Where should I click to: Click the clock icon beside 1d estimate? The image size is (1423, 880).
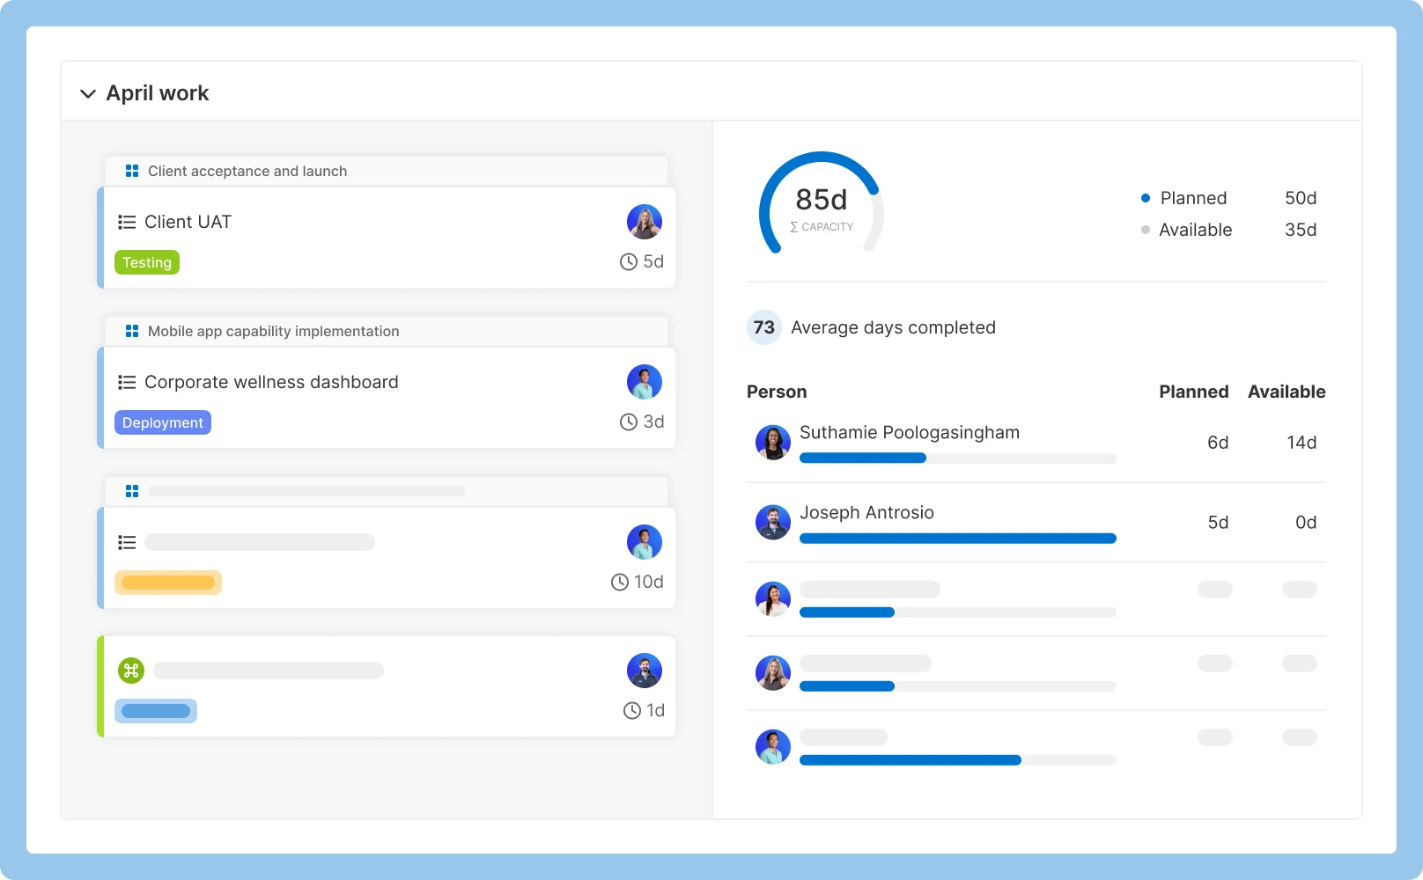(632, 711)
